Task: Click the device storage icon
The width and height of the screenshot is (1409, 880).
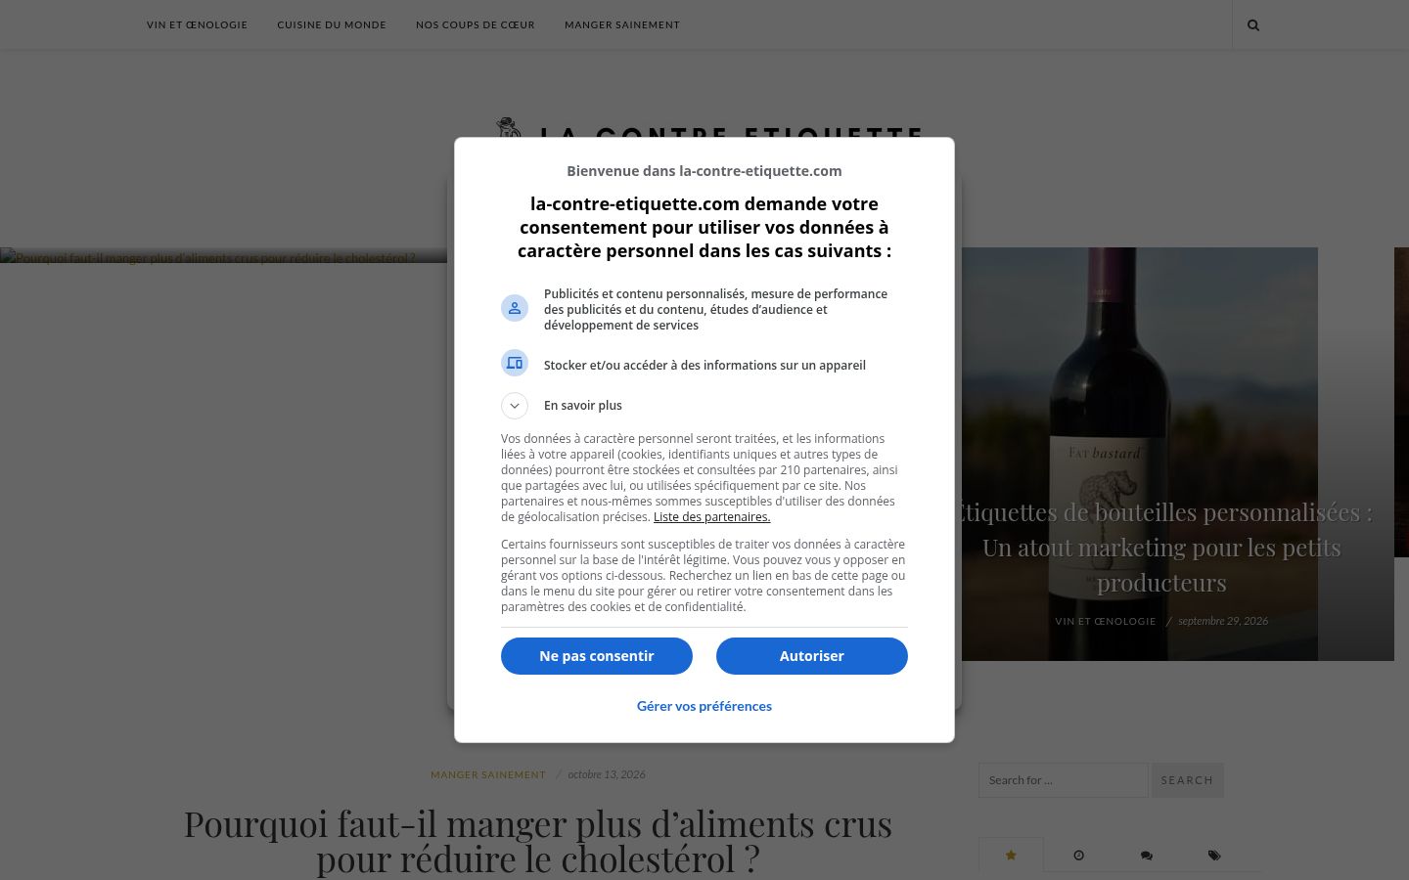Action: 515,363
